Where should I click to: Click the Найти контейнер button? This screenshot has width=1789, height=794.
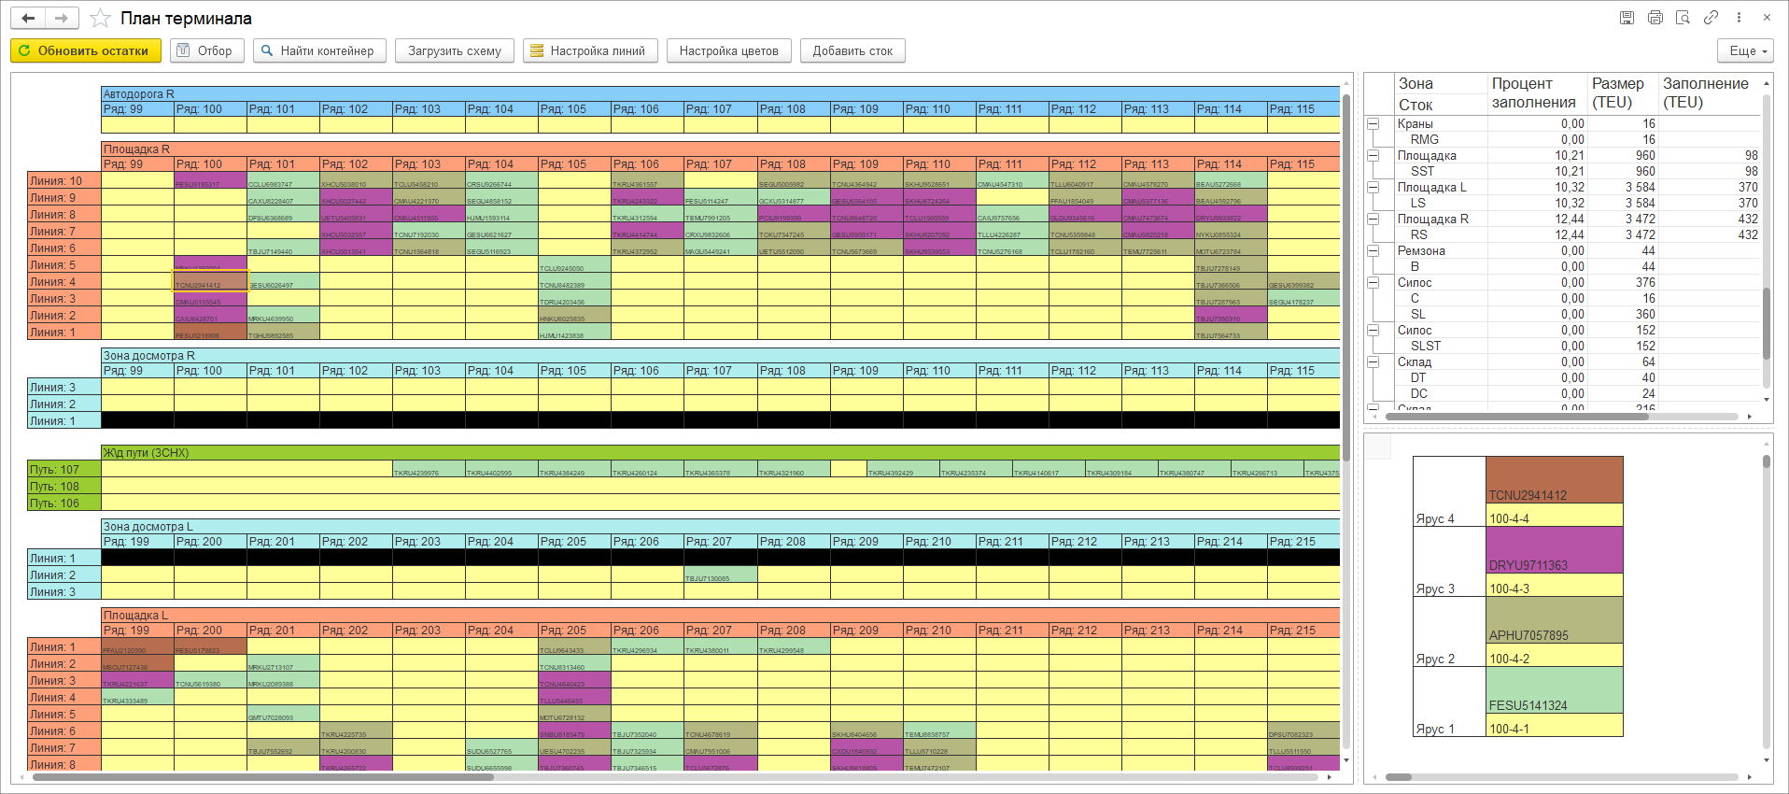coord(319,51)
